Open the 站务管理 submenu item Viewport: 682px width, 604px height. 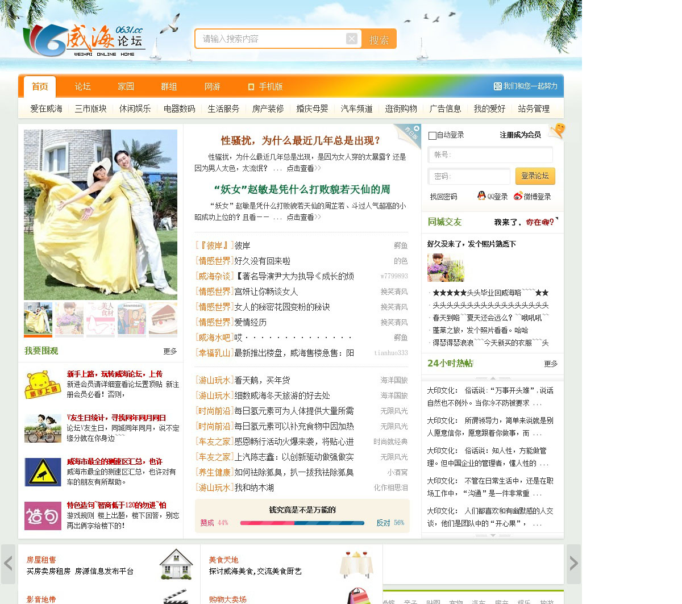(534, 109)
